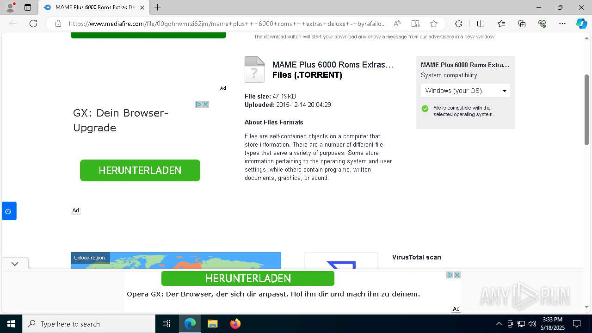The height and width of the screenshot is (333, 592).
Task: Activate Read aloud icon
Action: (x=397, y=24)
